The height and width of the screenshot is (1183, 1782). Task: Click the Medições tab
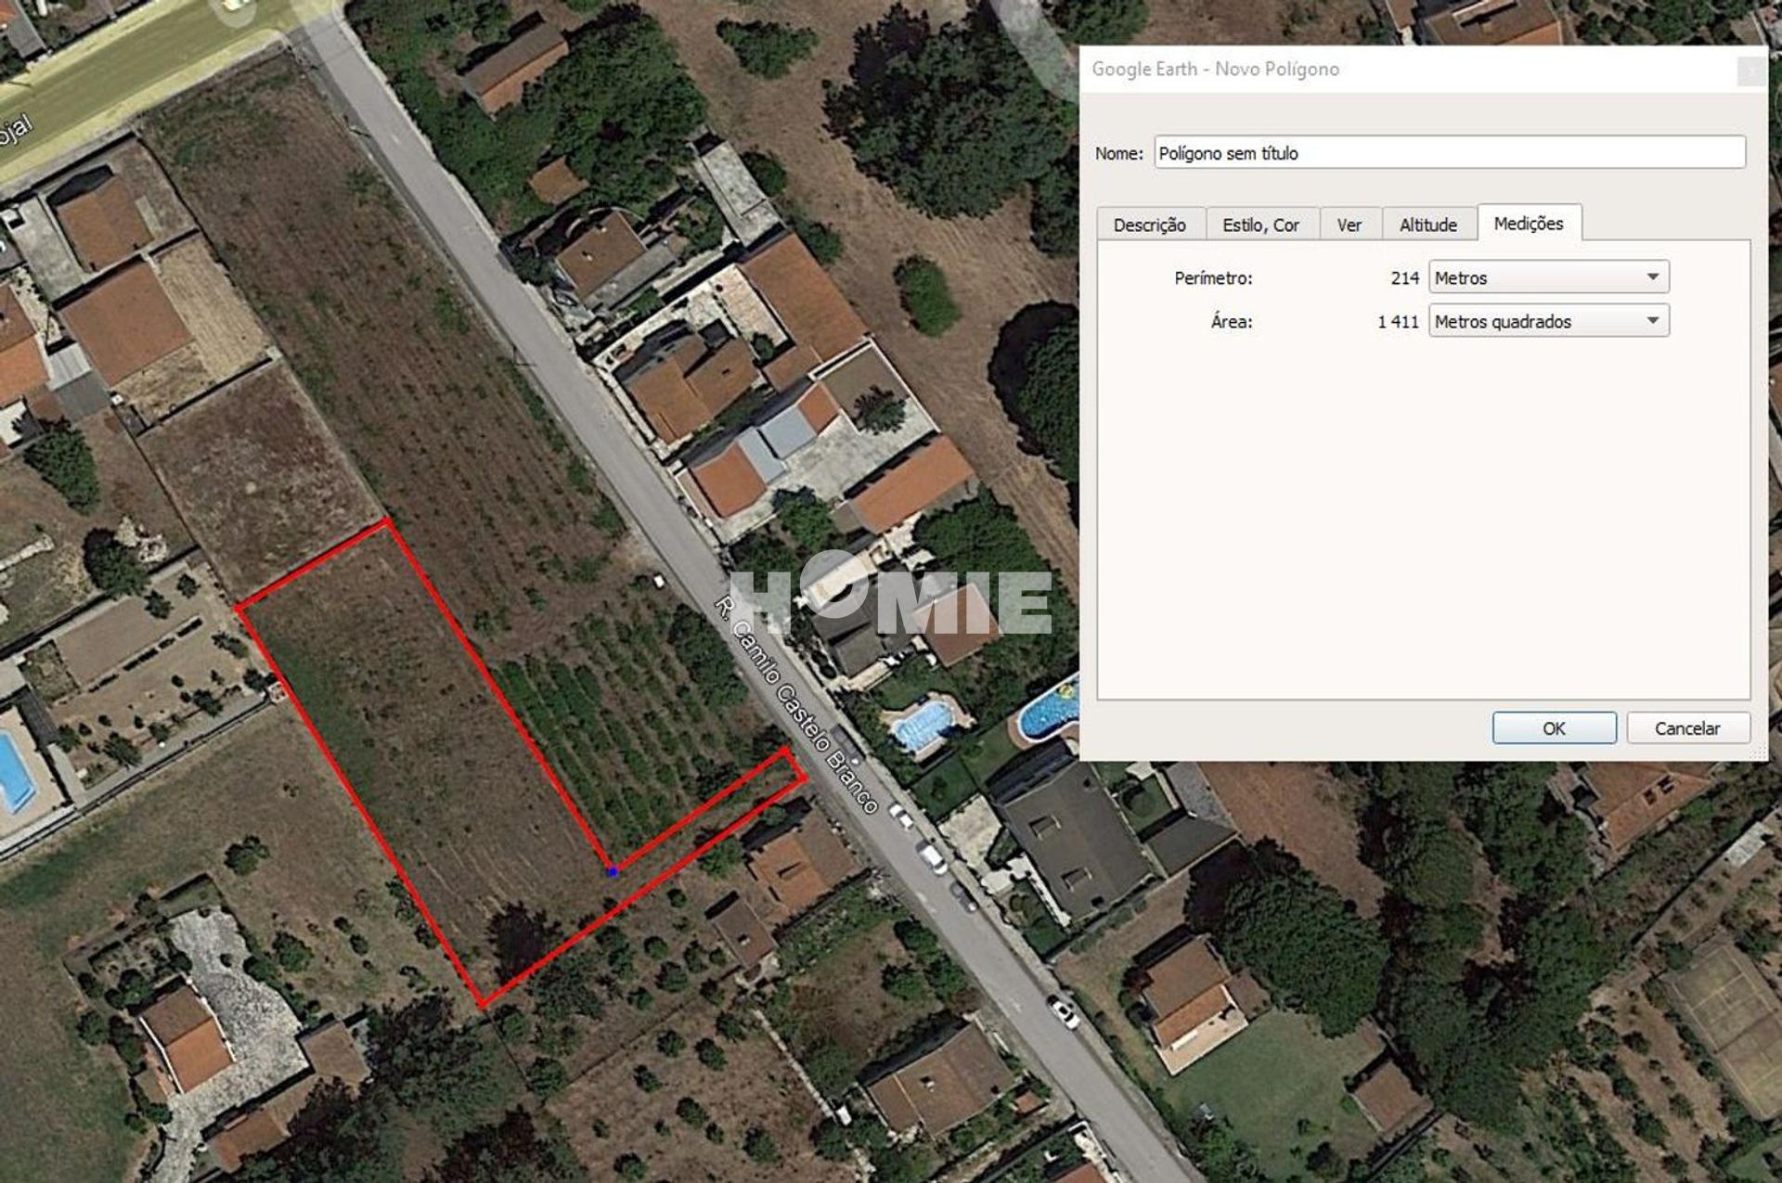click(1529, 223)
